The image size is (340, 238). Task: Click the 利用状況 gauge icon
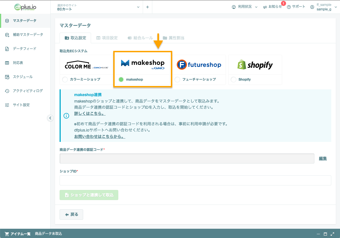(234, 7)
